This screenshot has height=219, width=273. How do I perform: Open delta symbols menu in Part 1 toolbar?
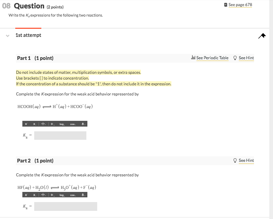(83, 124)
